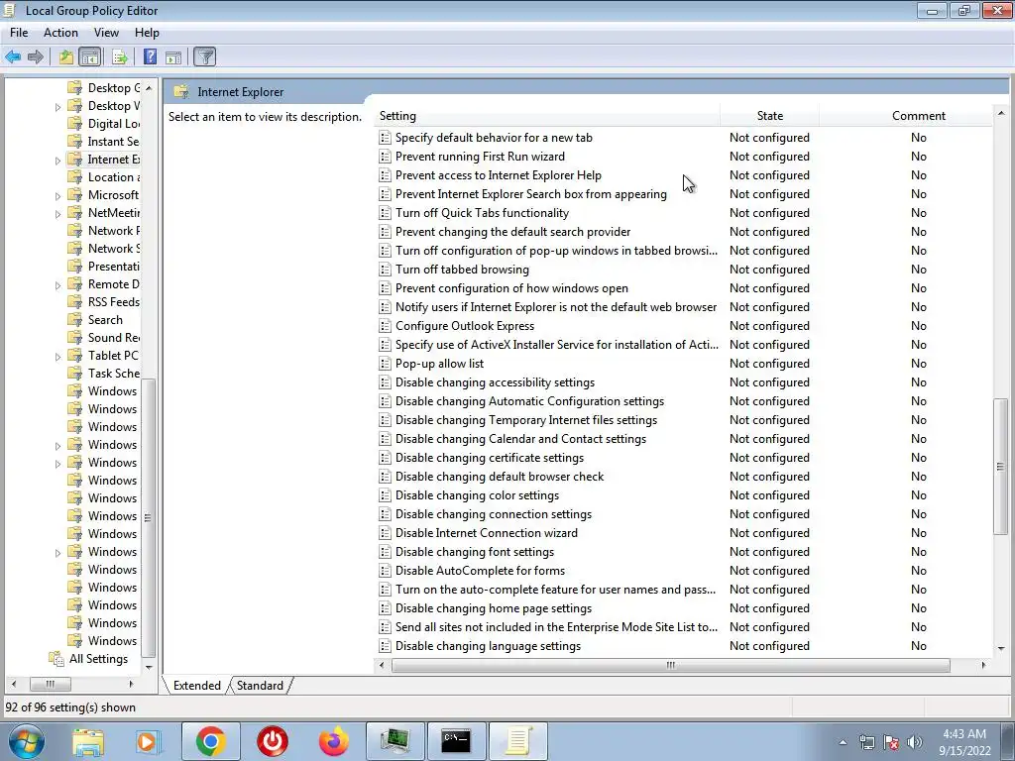
Task: Expand the Microsoft tree node arrow
Action: point(57,196)
